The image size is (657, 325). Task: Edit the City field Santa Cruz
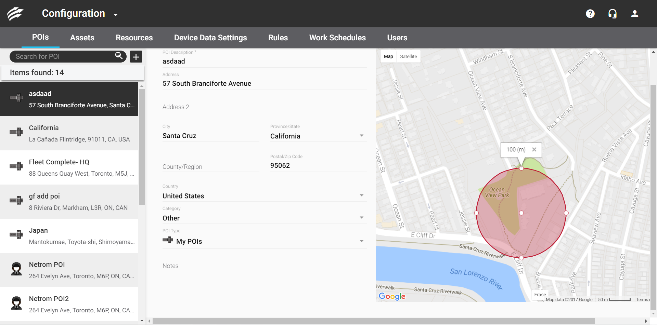point(210,136)
